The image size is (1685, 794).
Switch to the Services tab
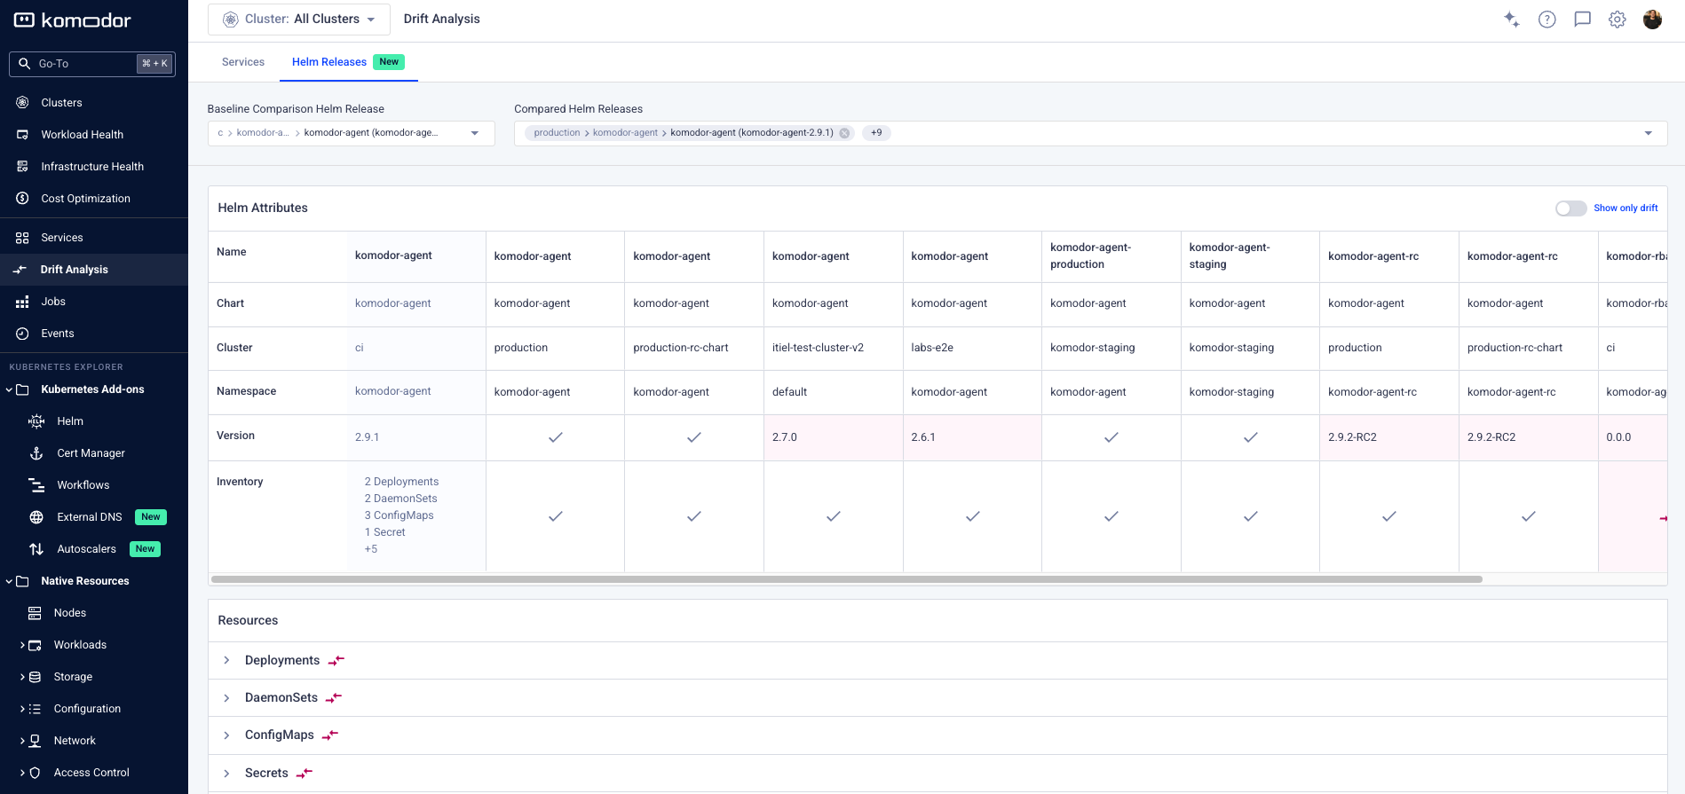point(243,62)
